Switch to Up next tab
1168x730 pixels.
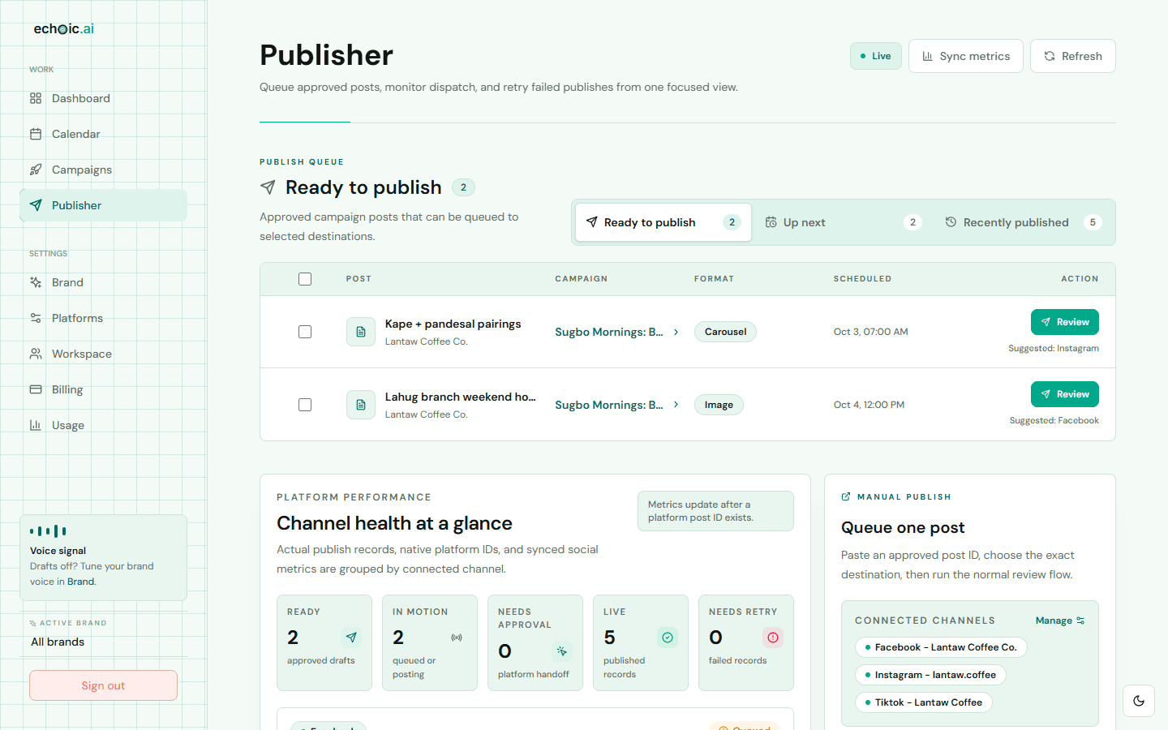tap(844, 222)
